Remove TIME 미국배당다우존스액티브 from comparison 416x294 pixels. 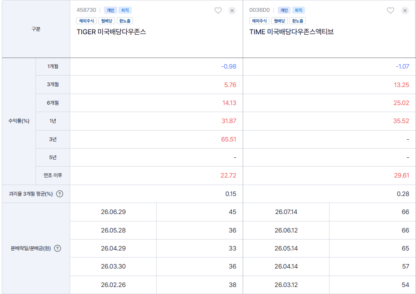pos(405,11)
